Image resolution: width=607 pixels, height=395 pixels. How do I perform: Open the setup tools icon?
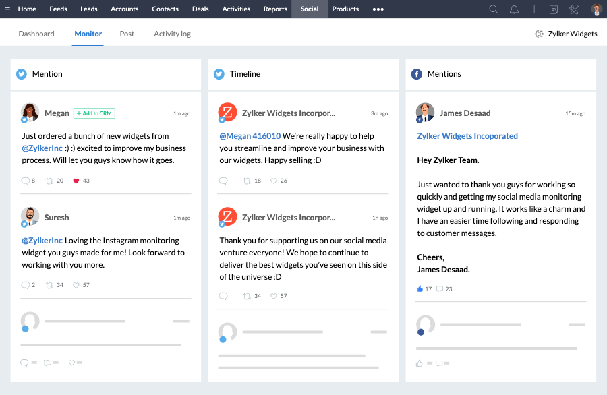[x=574, y=9]
